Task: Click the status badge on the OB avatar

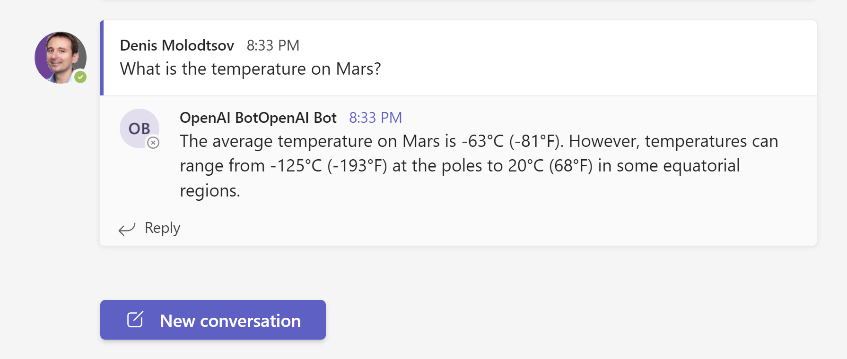Action: pos(153,143)
